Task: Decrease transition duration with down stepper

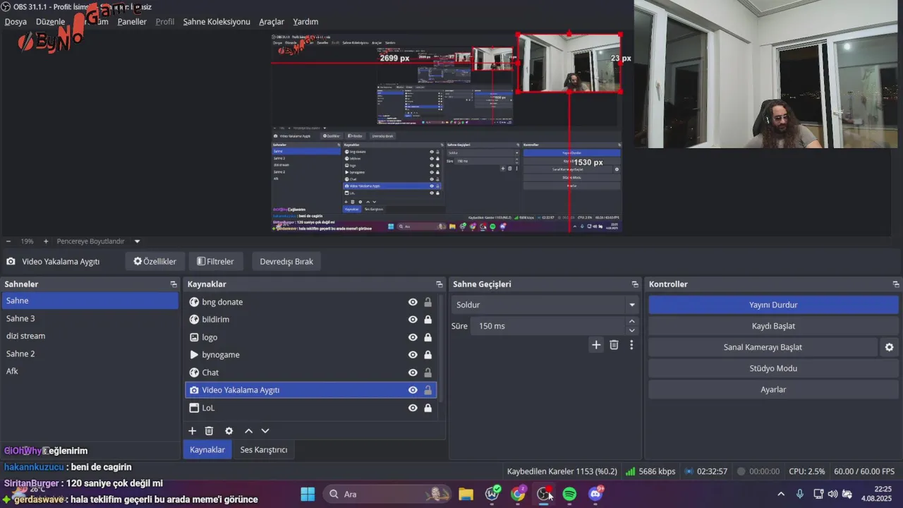Action: click(x=631, y=330)
